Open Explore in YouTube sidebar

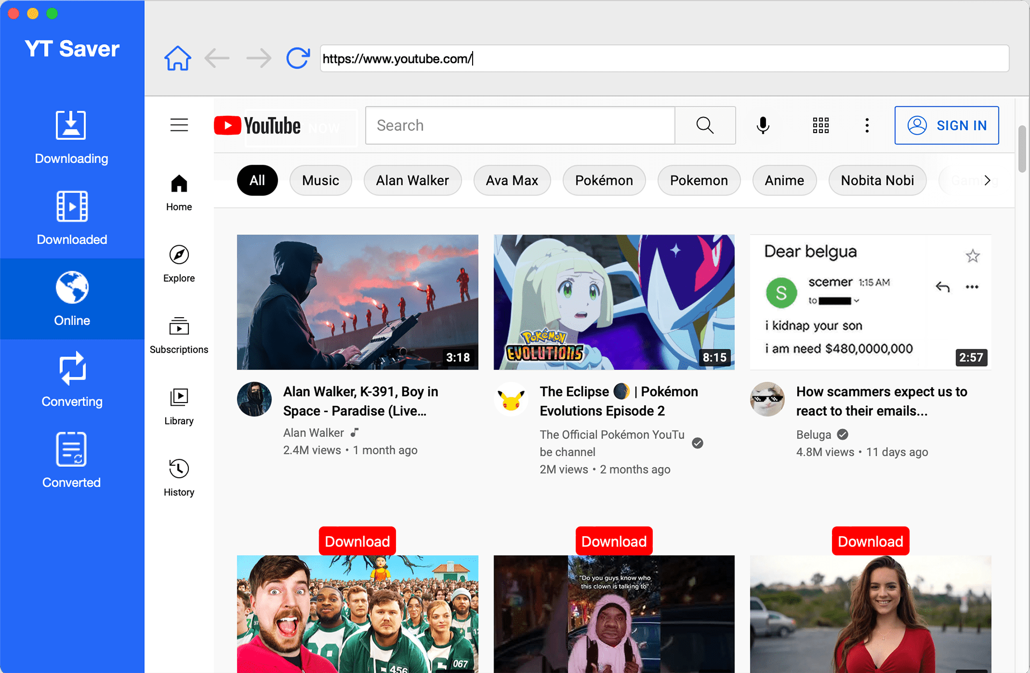(179, 264)
